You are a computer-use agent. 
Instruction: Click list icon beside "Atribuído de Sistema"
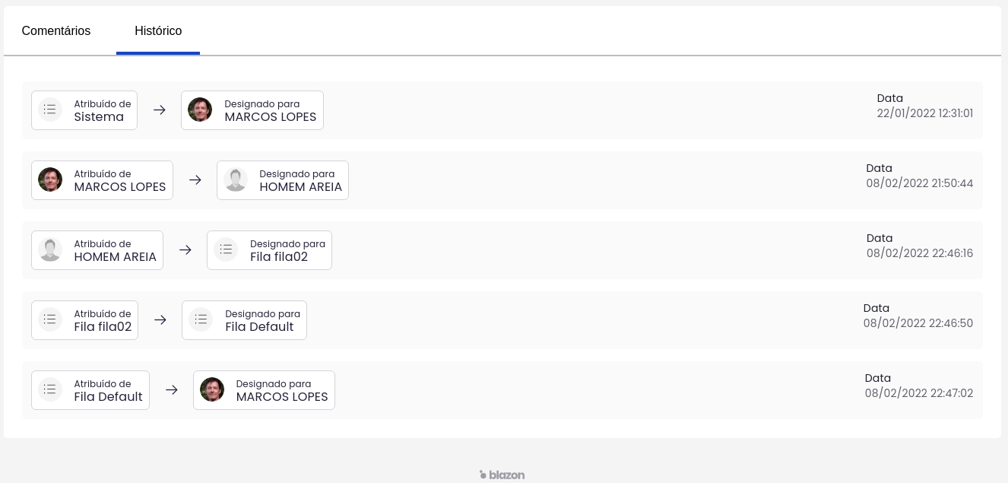click(50, 110)
